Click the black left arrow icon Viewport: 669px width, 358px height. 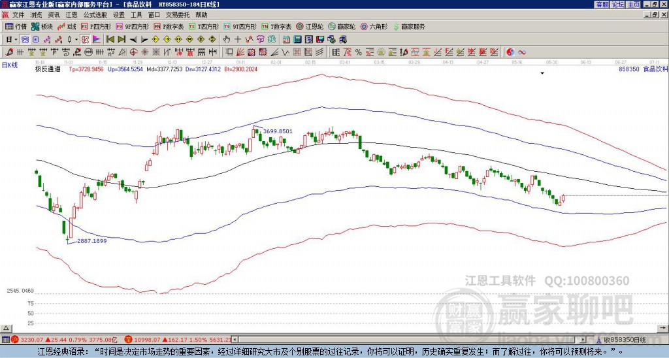pyautogui.click(x=133, y=40)
